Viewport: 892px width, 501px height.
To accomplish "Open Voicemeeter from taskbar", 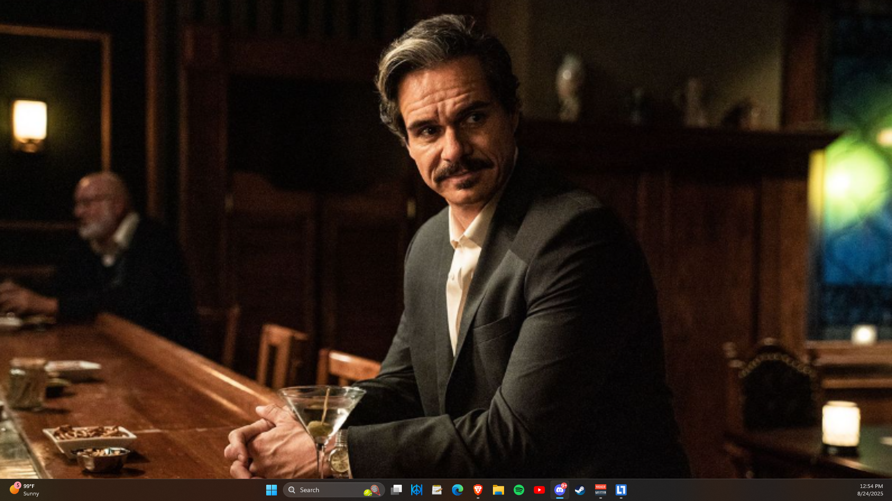I will (x=601, y=490).
